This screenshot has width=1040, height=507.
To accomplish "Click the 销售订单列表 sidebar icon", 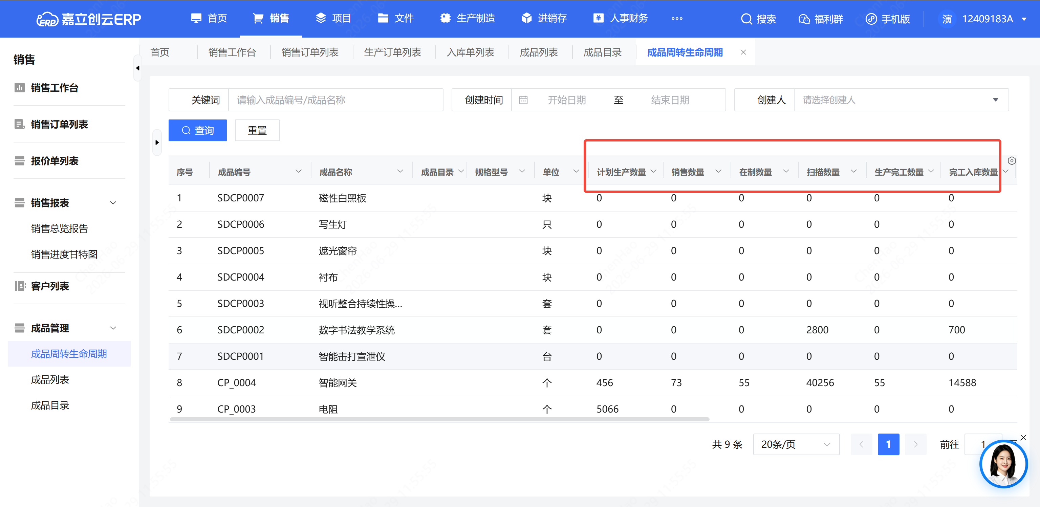I will (x=19, y=124).
